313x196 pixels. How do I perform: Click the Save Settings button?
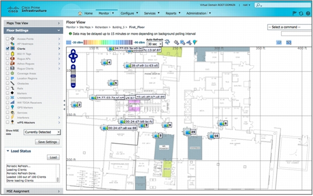(47, 142)
